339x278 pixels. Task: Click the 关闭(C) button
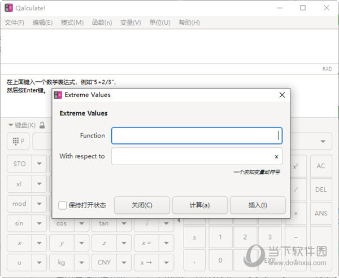coord(142,205)
